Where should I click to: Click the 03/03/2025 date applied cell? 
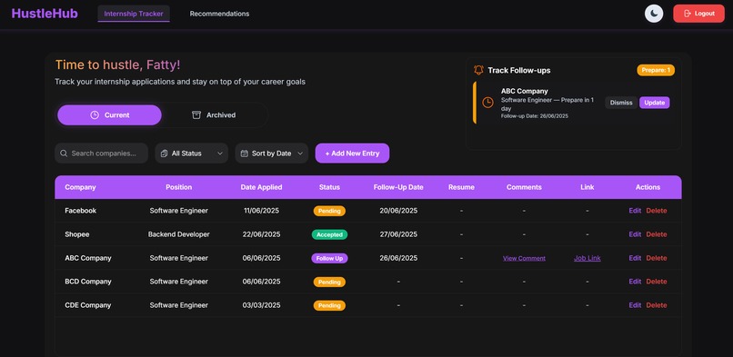pyautogui.click(x=261, y=305)
